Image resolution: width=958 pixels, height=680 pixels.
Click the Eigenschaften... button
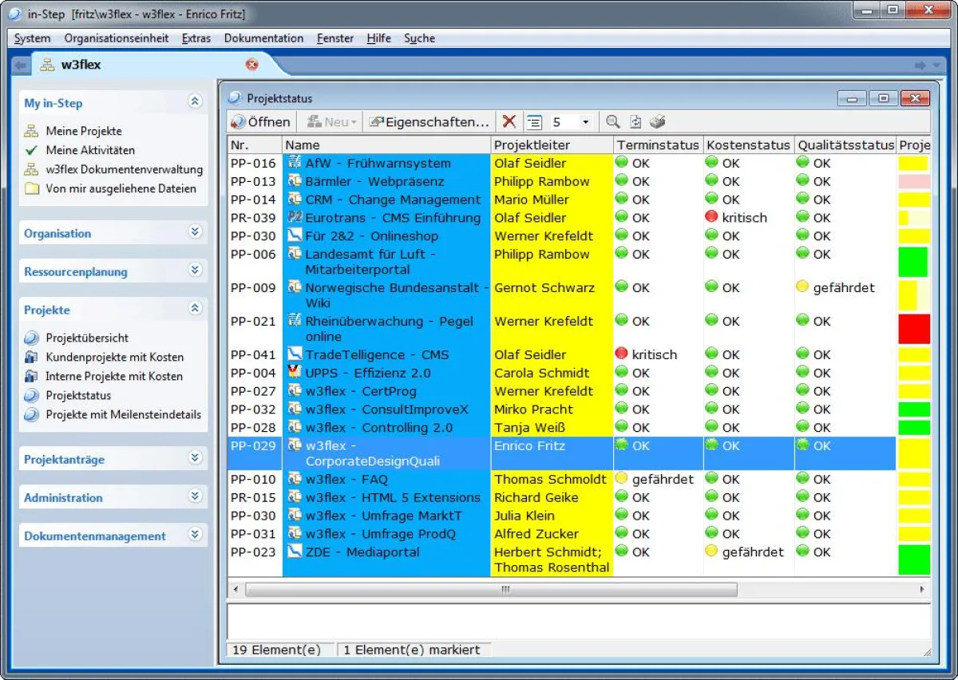click(x=430, y=122)
